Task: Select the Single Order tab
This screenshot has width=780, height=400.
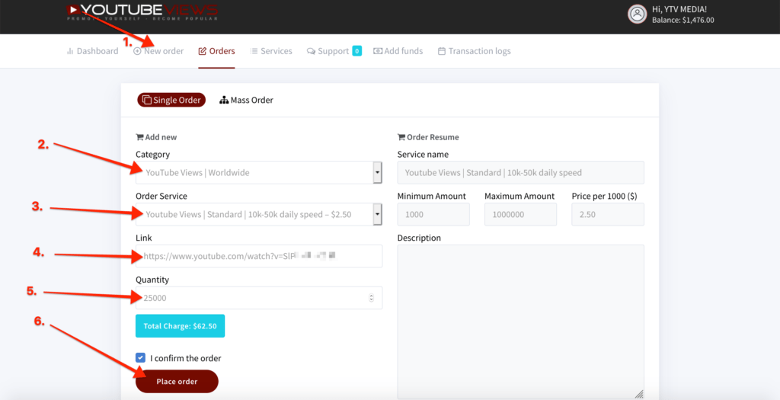Action: 171,100
